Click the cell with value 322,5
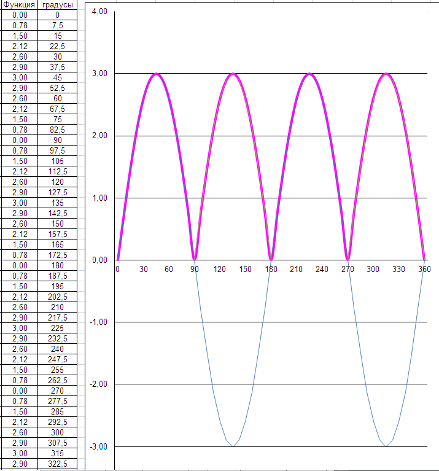 pos(57,464)
